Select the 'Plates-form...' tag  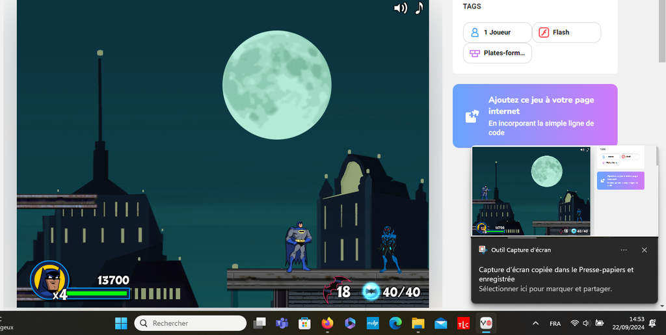tap(497, 53)
